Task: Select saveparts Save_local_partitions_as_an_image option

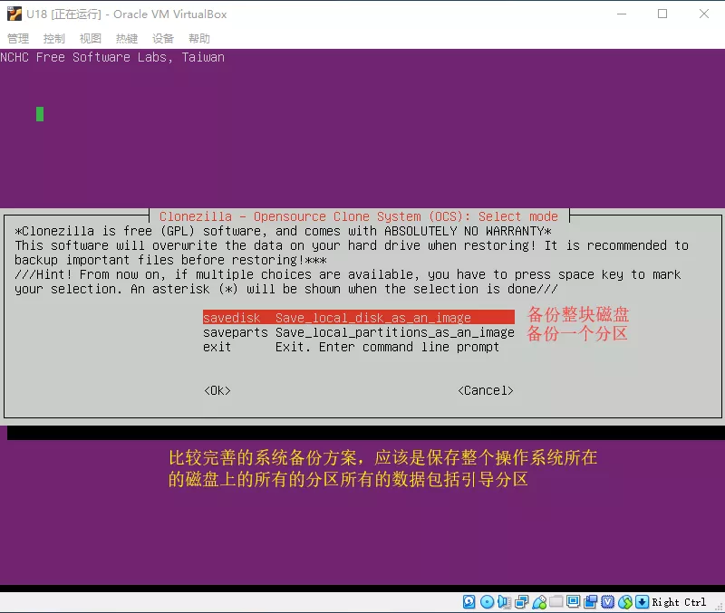Action: 358,332
